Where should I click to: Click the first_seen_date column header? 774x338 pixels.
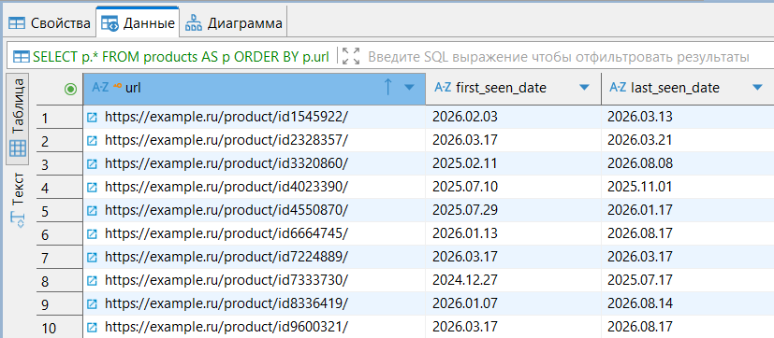pos(513,89)
